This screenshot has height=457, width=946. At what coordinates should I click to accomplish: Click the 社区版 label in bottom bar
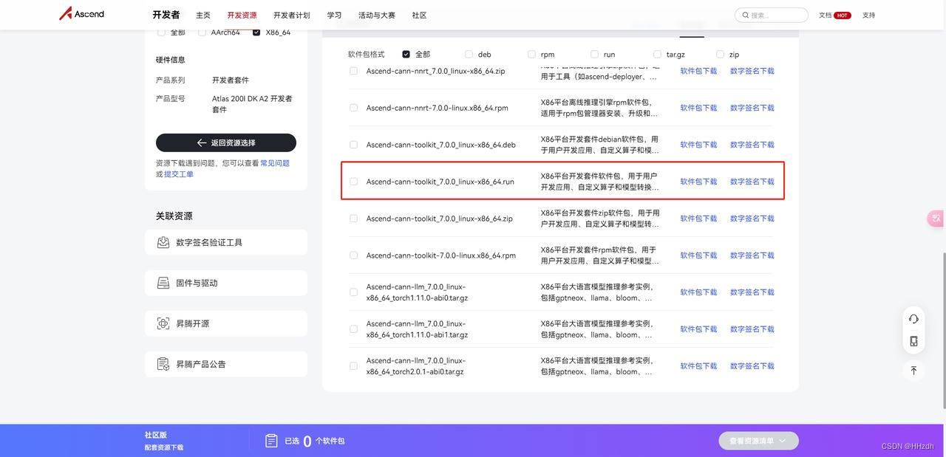(156, 436)
